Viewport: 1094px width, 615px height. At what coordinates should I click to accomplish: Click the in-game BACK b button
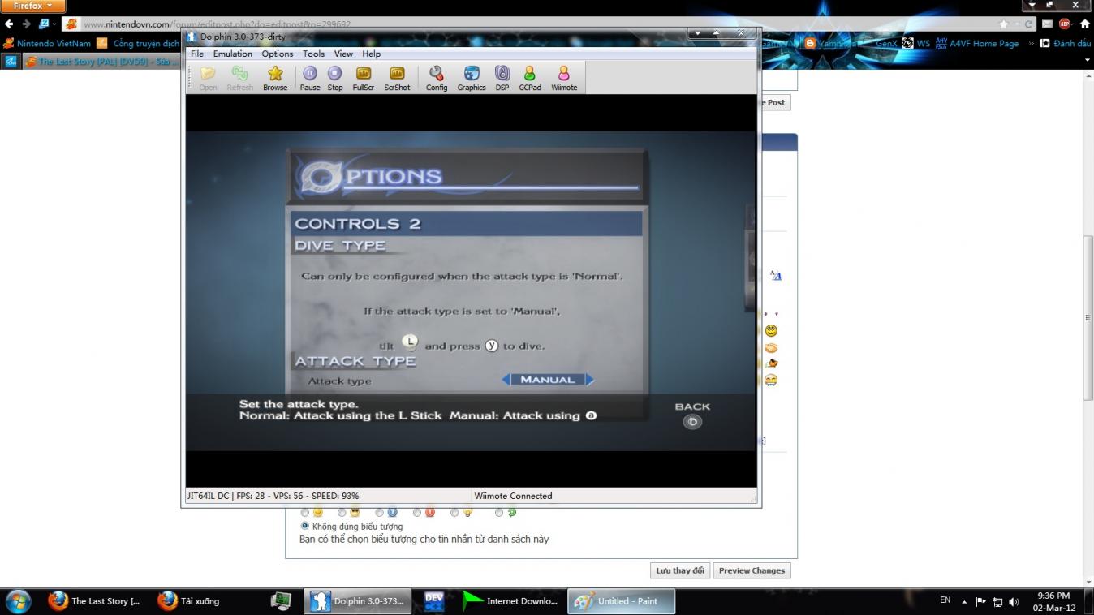point(691,421)
